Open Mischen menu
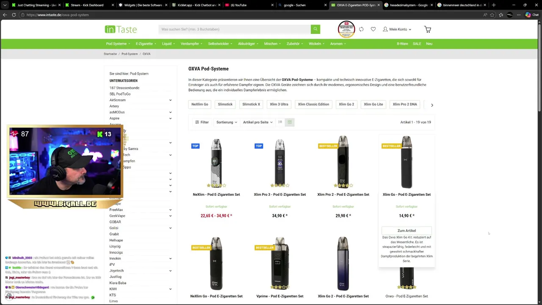The height and width of the screenshot is (305, 542). 273,44
